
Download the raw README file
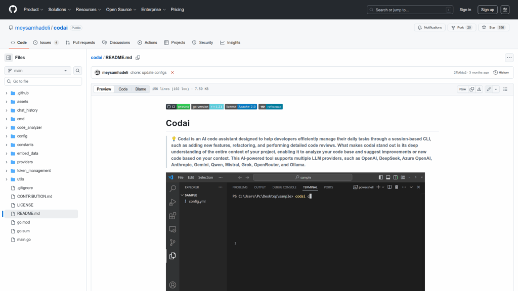[480, 89]
